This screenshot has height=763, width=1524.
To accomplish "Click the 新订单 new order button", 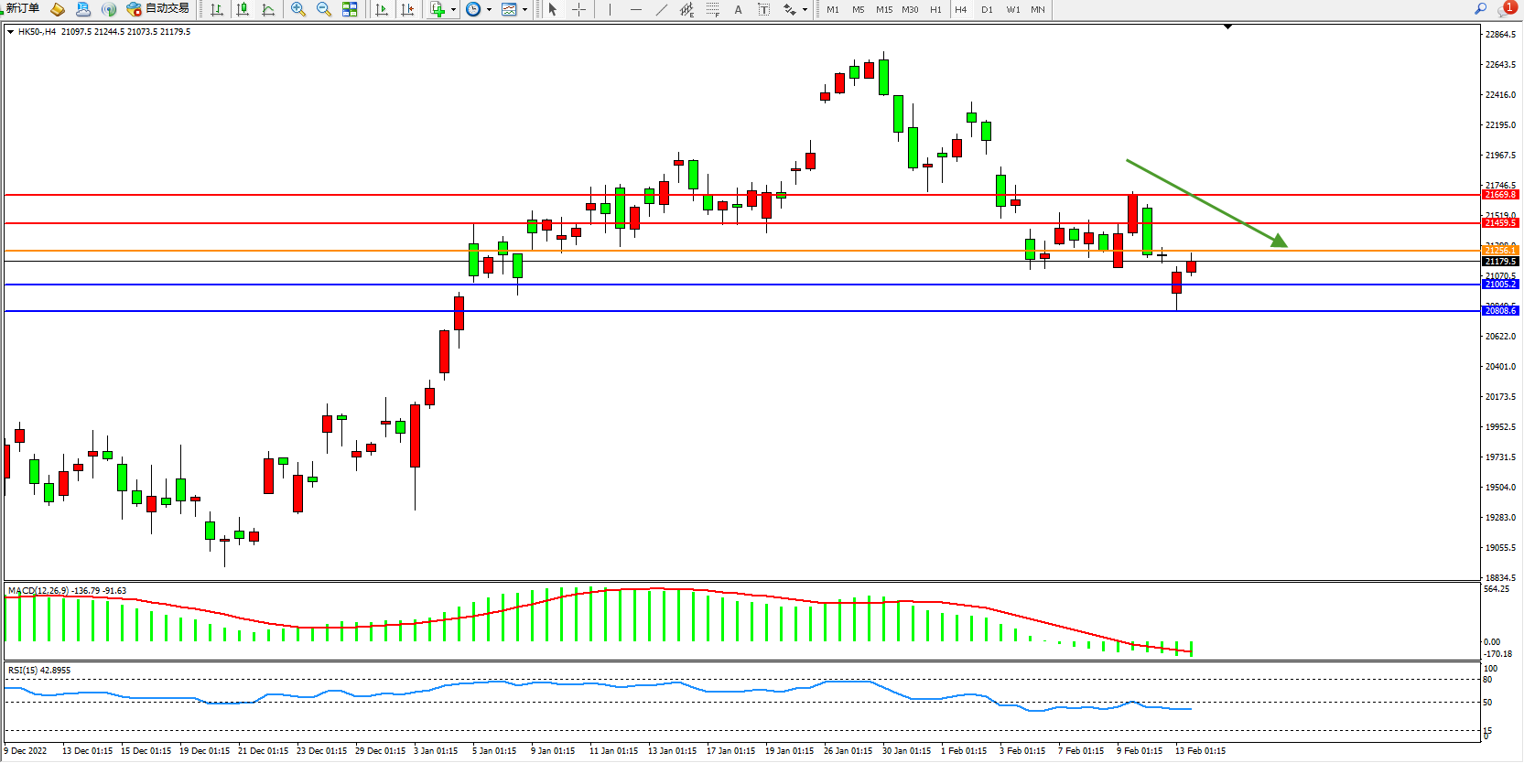I will pyautogui.click(x=22, y=8).
